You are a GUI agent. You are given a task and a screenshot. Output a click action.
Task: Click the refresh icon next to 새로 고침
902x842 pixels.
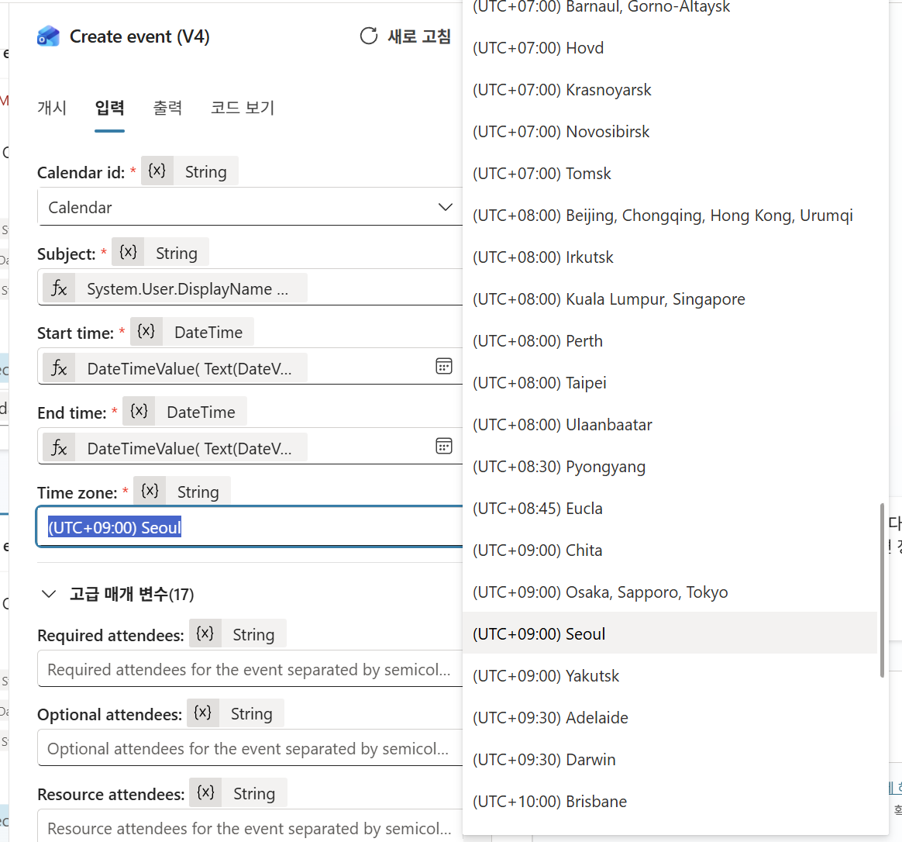pyautogui.click(x=369, y=36)
